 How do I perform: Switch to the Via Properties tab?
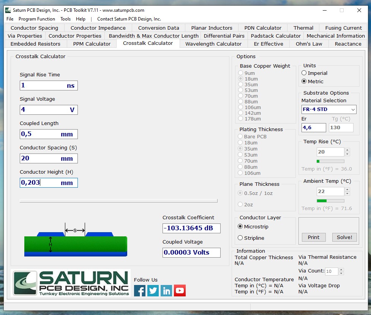click(25, 36)
